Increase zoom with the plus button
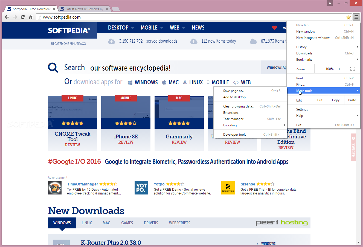363x247 pixels. click(339, 69)
